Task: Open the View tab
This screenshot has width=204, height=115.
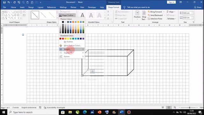Action: coord(82,7)
